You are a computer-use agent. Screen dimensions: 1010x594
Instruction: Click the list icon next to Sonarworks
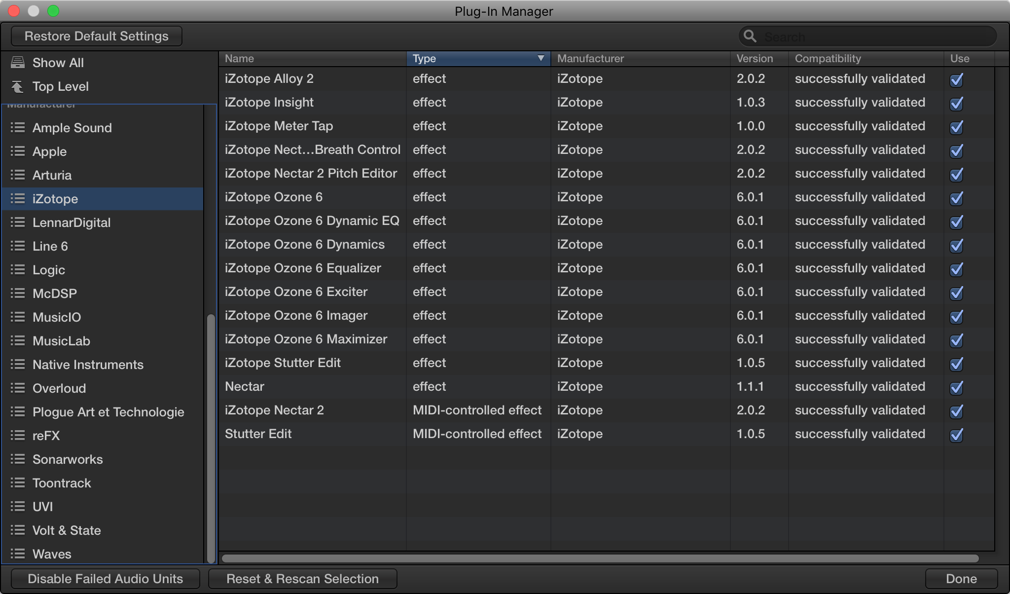tap(18, 459)
